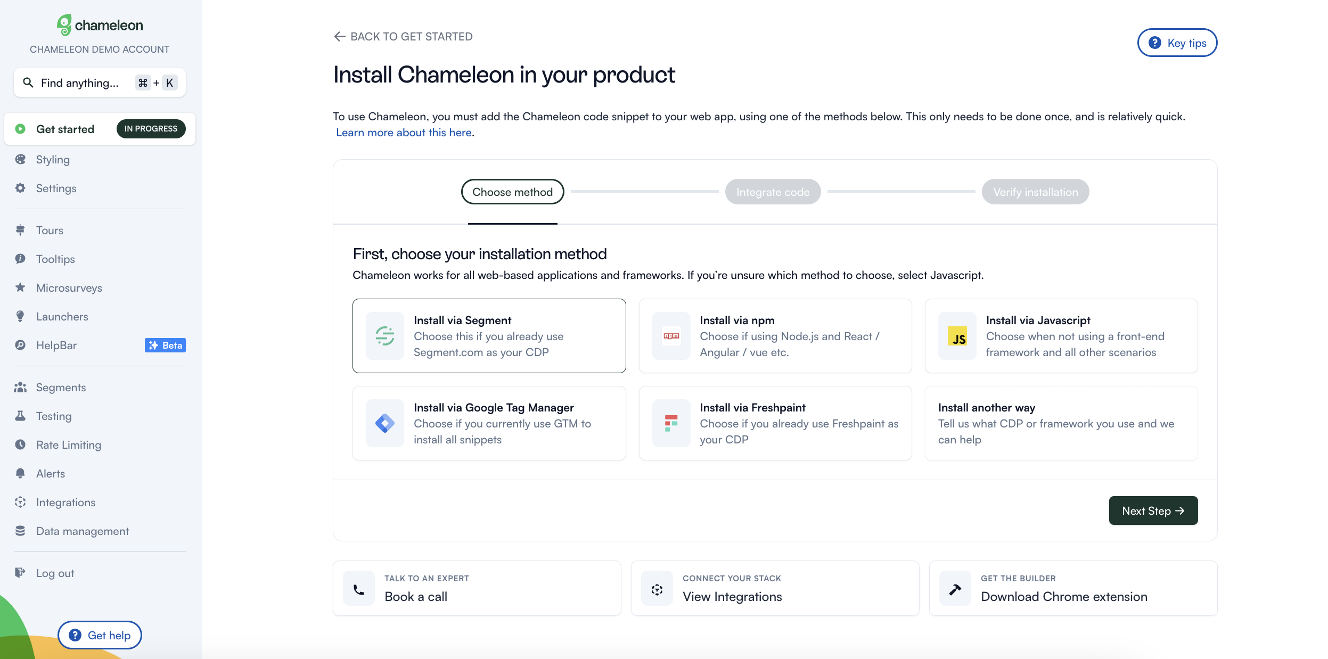
Task: Click the question mark icon in Key tips
Action: [x=1154, y=43]
